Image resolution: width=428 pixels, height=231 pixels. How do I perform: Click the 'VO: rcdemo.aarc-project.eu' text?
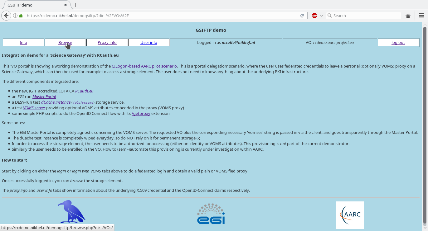point(330,42)
